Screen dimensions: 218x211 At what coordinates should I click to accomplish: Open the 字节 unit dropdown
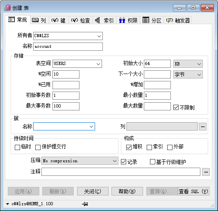point(188,74)
